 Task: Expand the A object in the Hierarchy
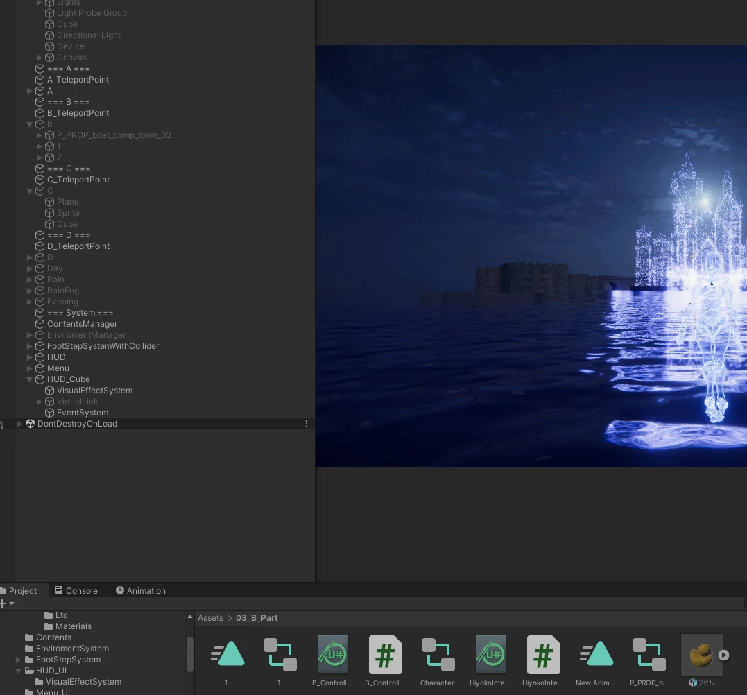pyautogui.click(x=30, y=90)
